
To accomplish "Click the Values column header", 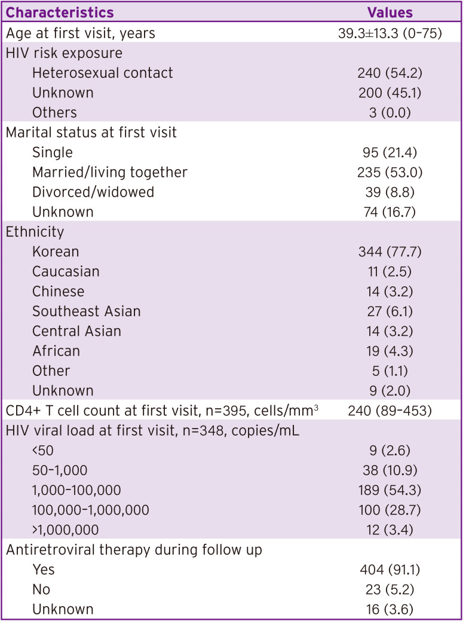I will [x=390, y=13].
